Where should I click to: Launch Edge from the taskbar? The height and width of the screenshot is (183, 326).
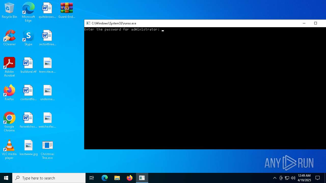coord(105,178)
